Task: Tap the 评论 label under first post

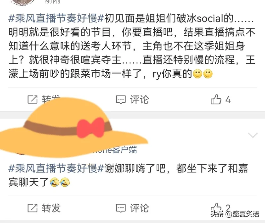Action: pos(139,99)
